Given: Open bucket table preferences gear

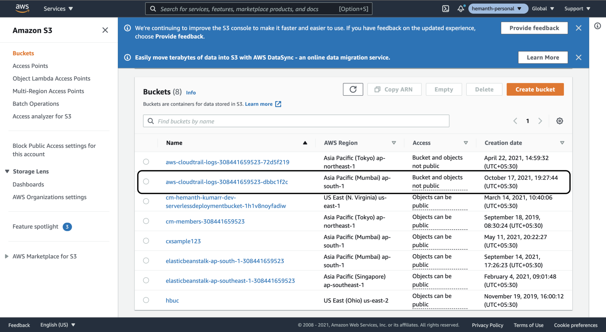Looking at the screenshot, I should point(560,121).
